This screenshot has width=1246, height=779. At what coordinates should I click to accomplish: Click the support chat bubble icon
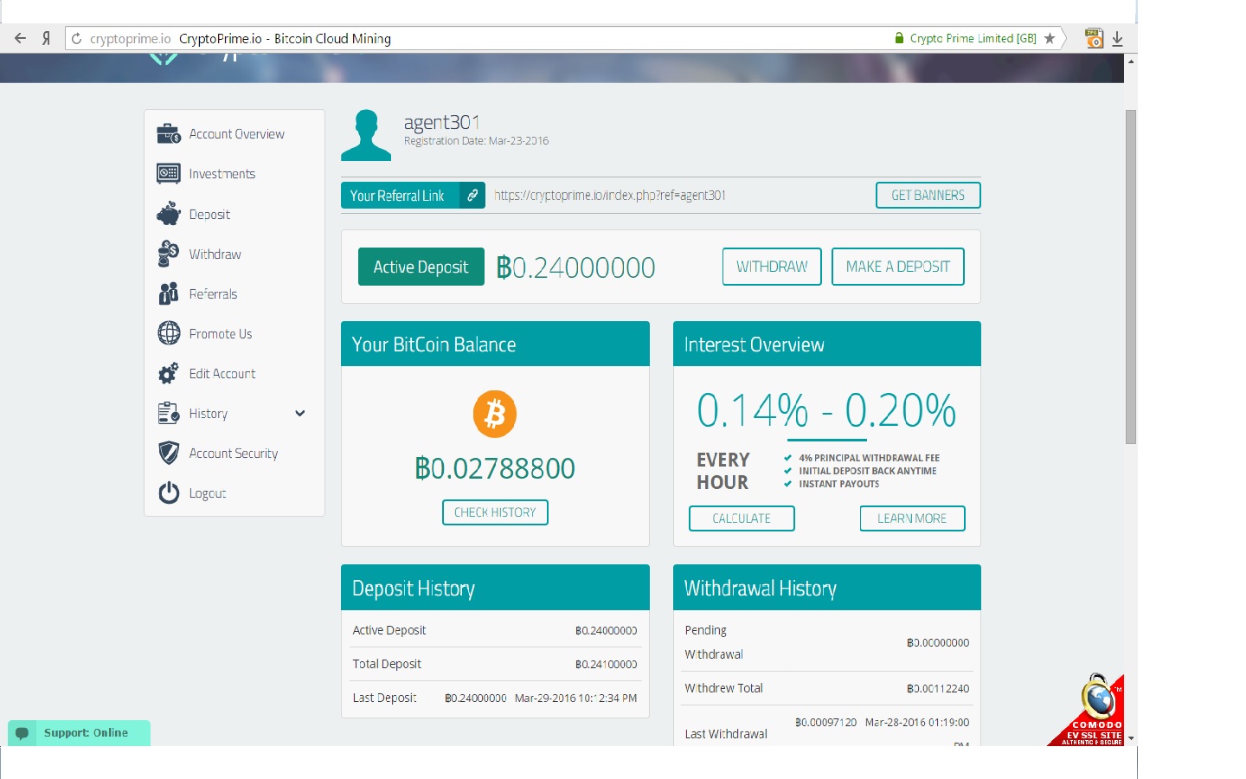[22, 733]
